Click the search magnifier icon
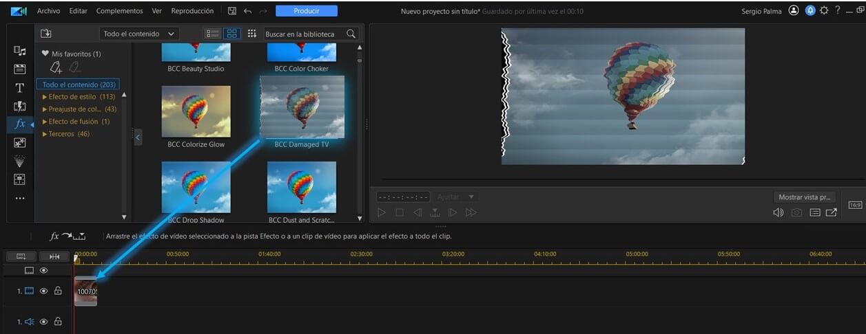Image resolution: width=866 pixels, height=334 pixels. [351, 34]
